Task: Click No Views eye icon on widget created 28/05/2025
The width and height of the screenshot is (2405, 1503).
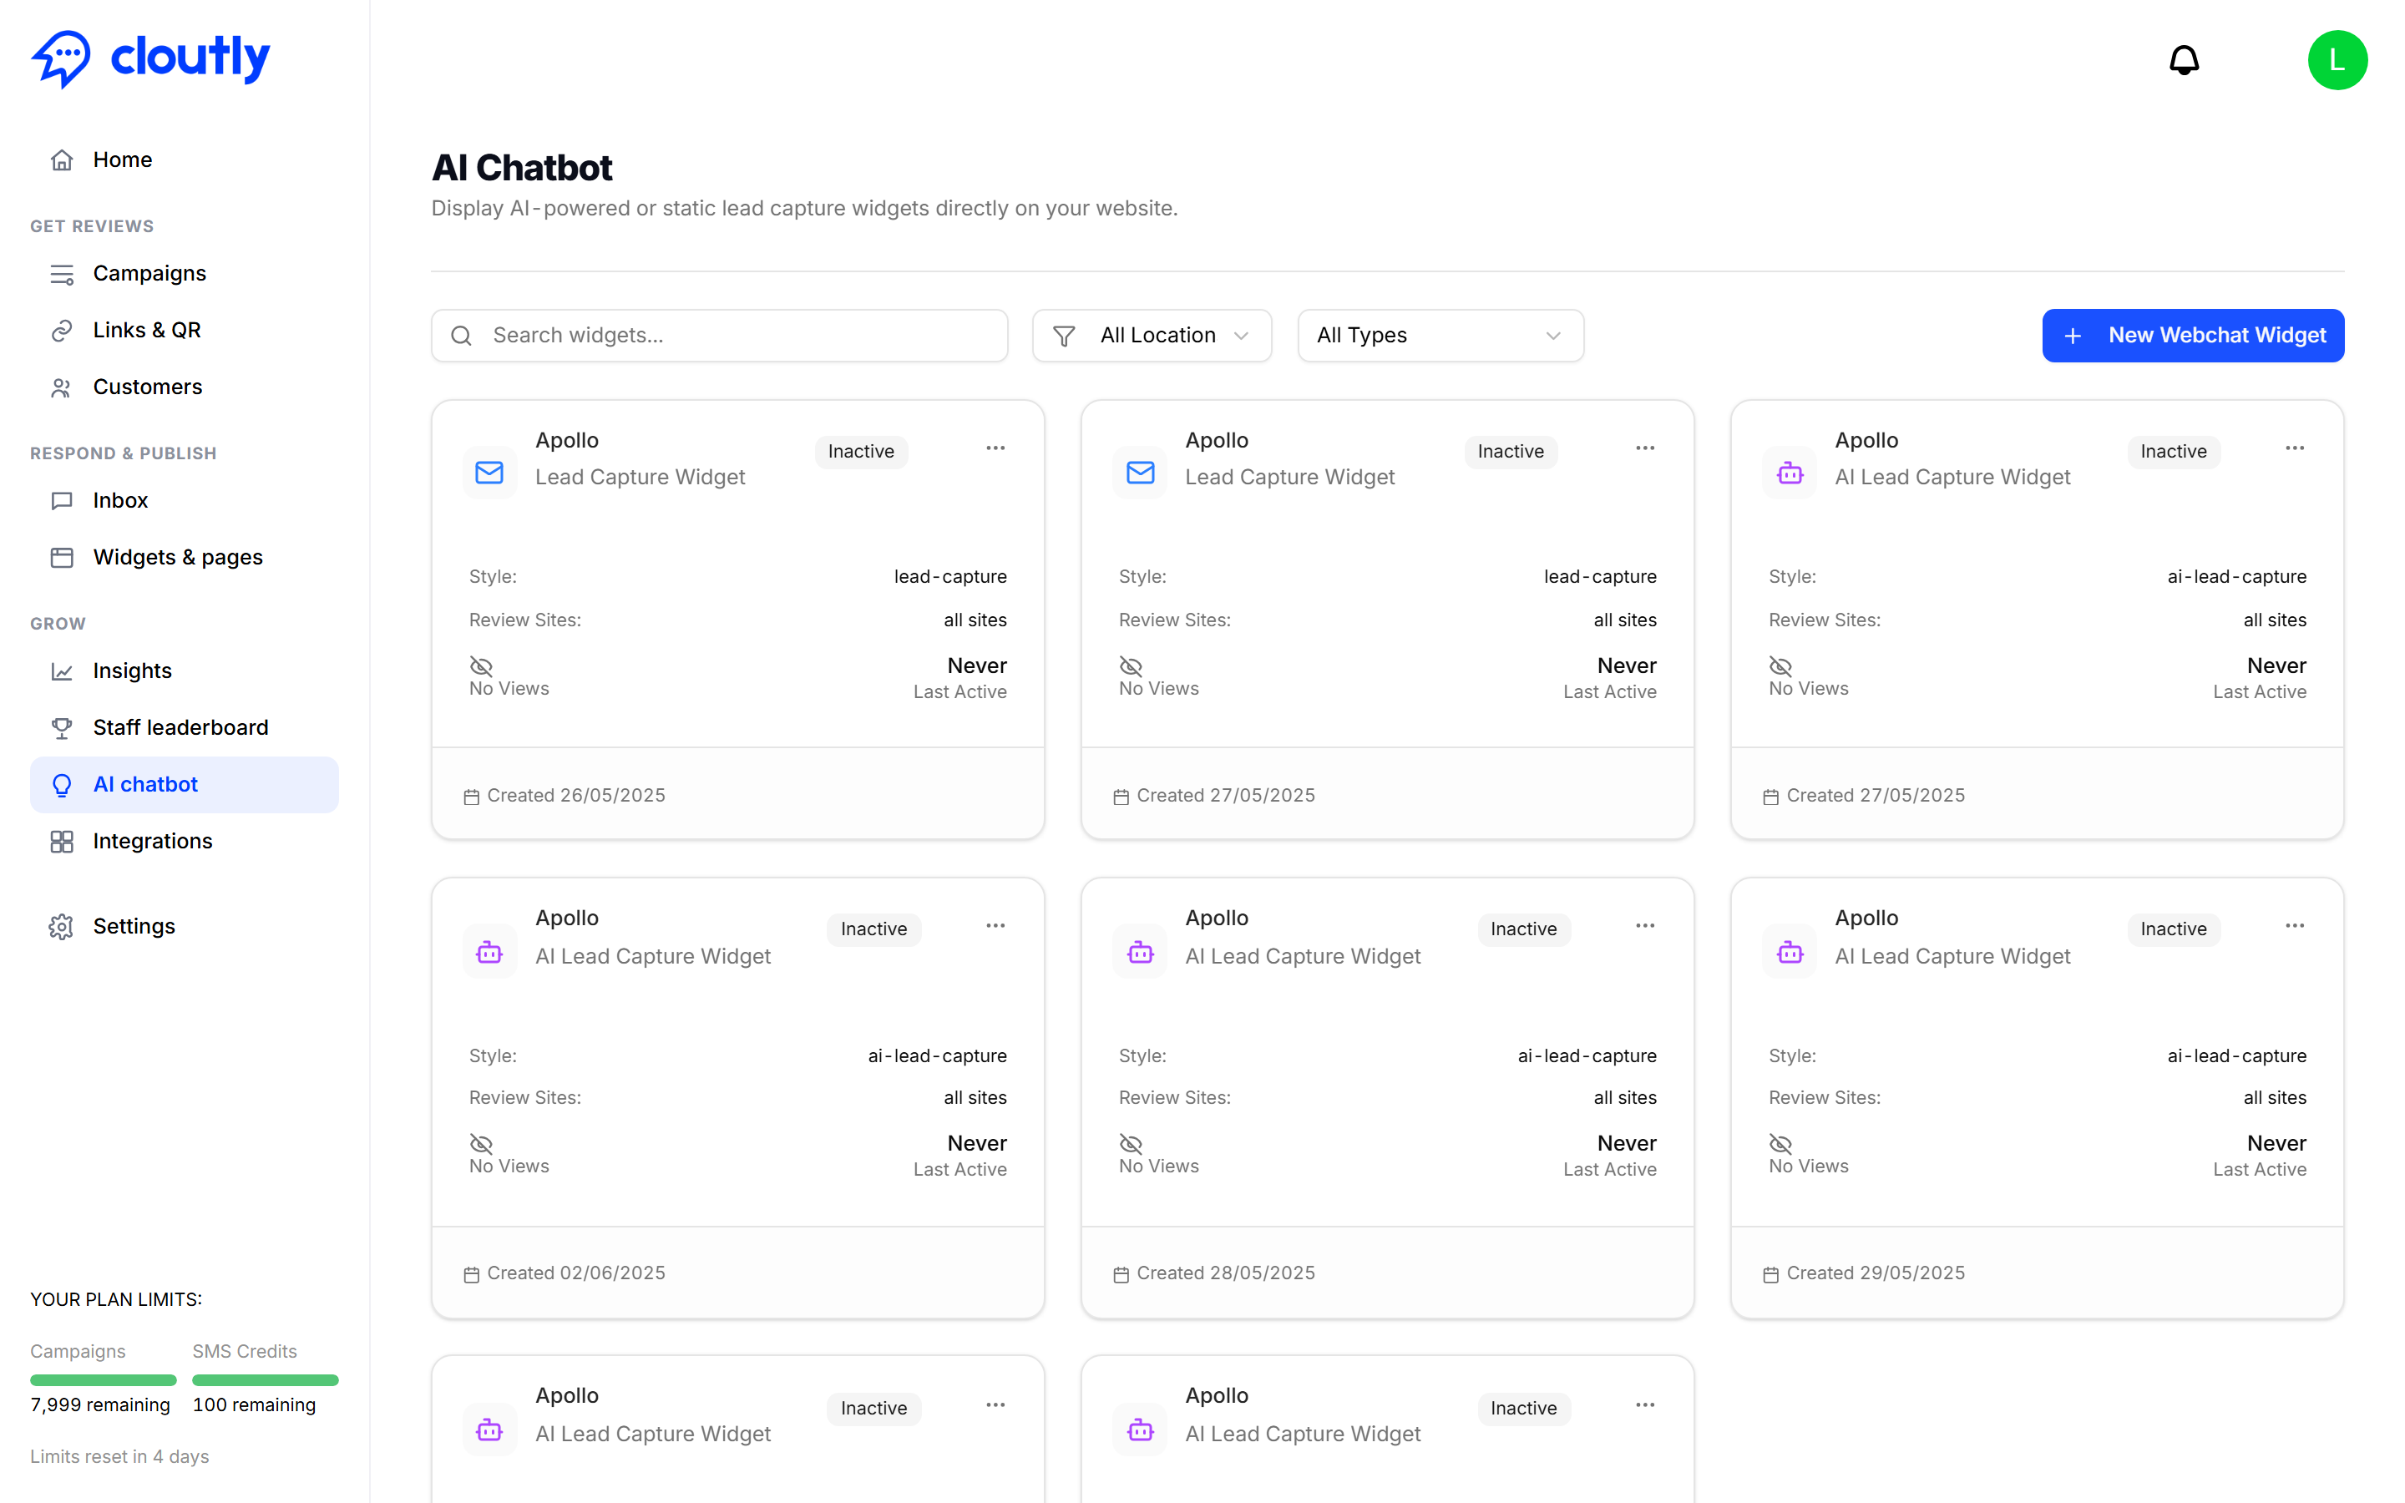Action: click(x=1131, y=1143)
